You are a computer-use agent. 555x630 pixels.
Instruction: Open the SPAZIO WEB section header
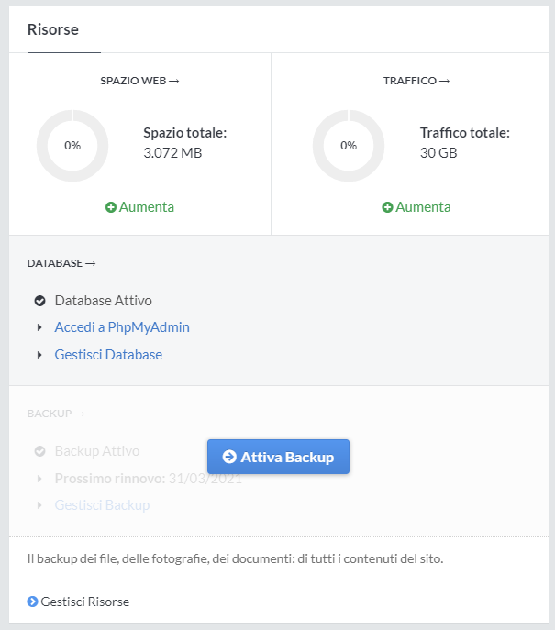pyautogui.click(x=139, y=81)
